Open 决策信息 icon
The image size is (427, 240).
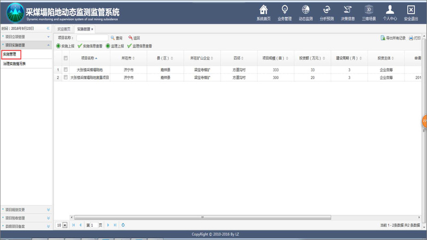(x=347, y=10)
